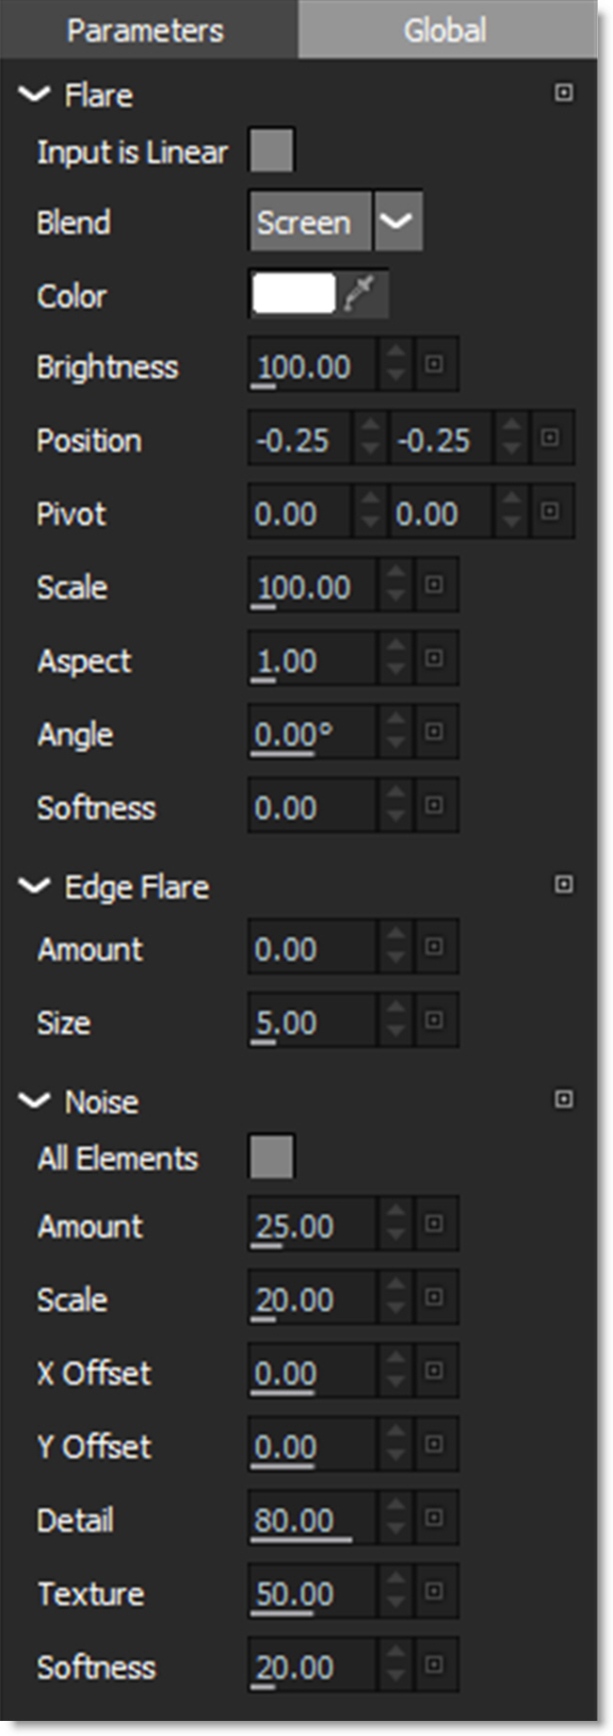Click the Noise Texture value field

click(x=313, y=1594)
